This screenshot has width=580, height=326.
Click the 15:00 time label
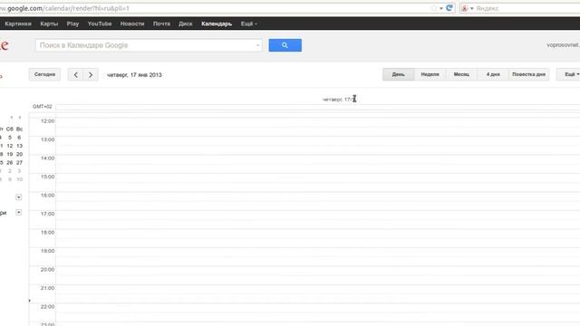pos(47,177)
